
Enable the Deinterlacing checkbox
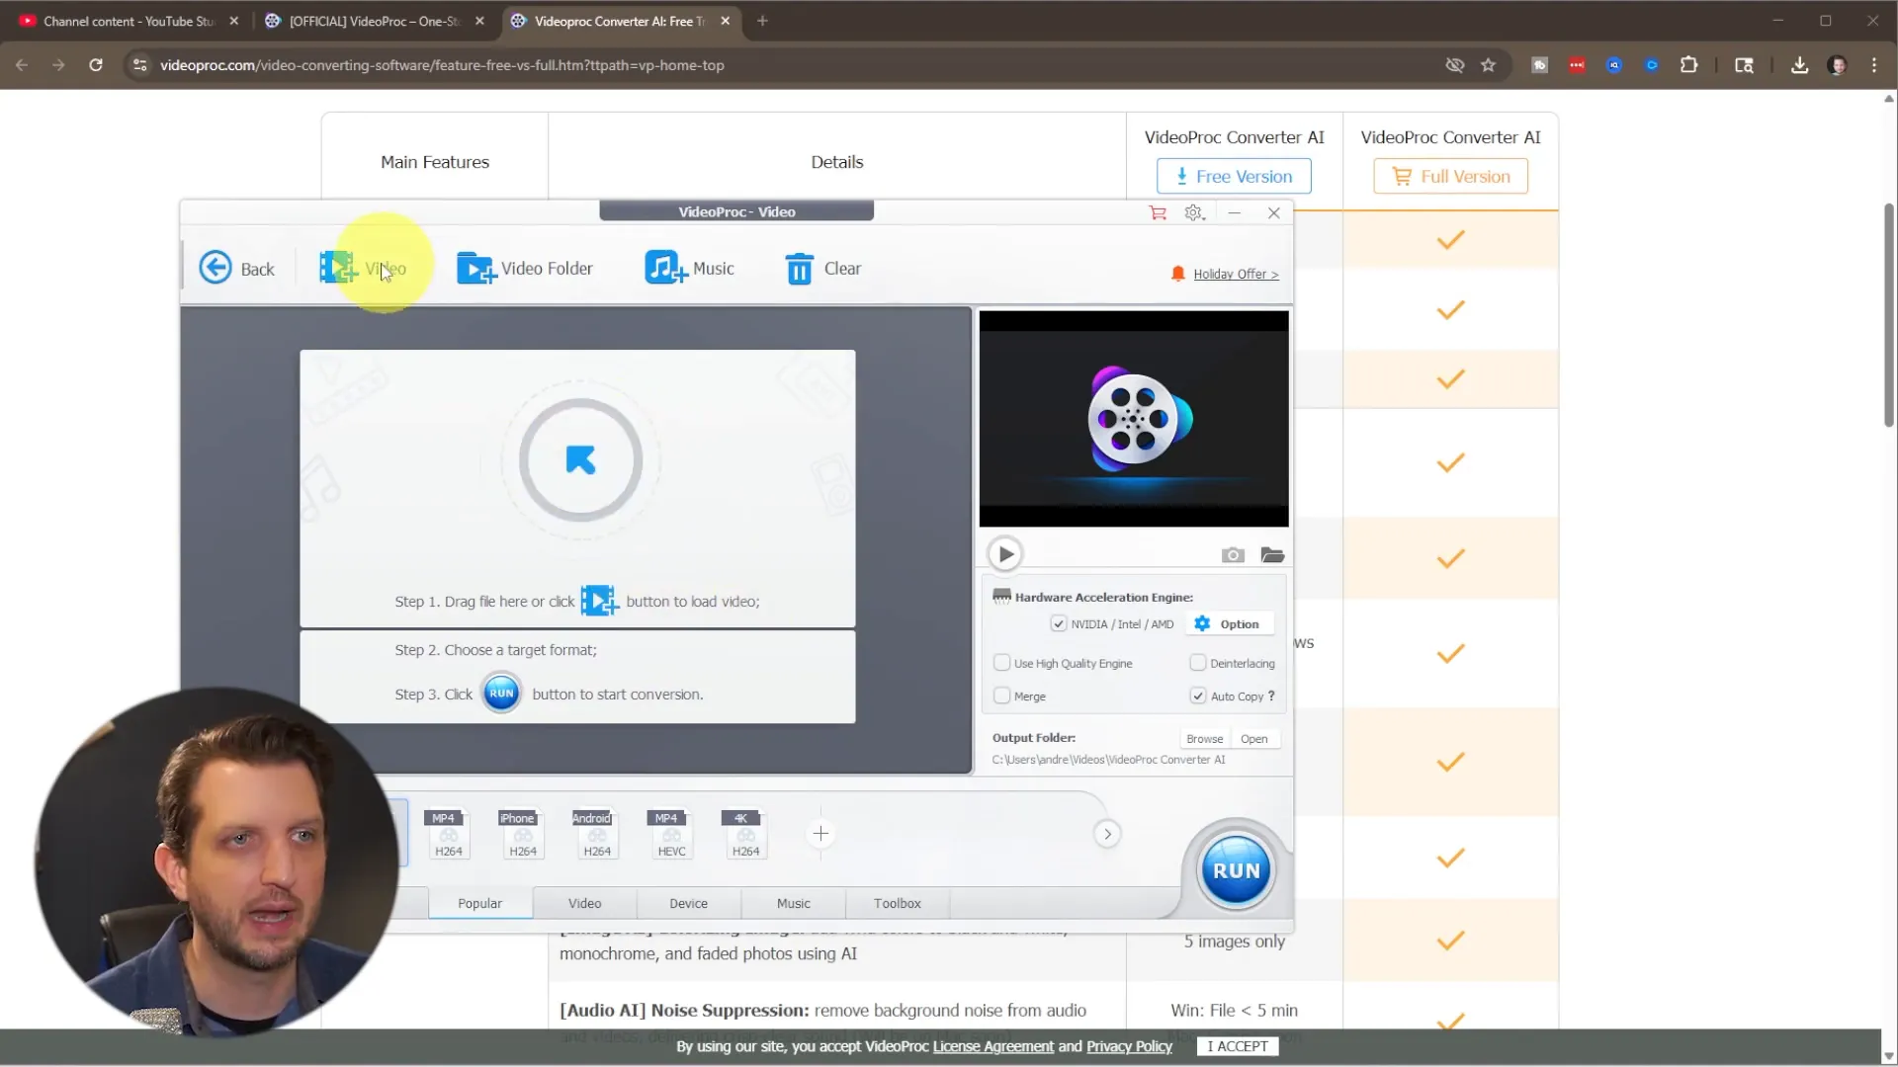pyautogui.click(x=1198, y=663)
